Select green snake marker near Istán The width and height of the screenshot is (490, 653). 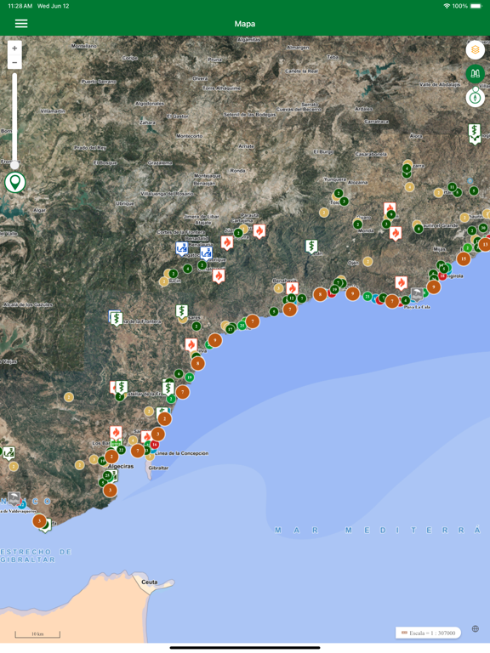click(311, 246)
